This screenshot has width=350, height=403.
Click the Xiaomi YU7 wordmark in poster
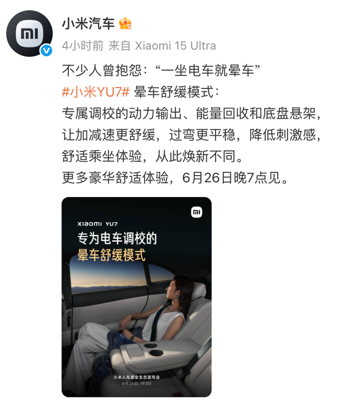[x=97, y=224]
